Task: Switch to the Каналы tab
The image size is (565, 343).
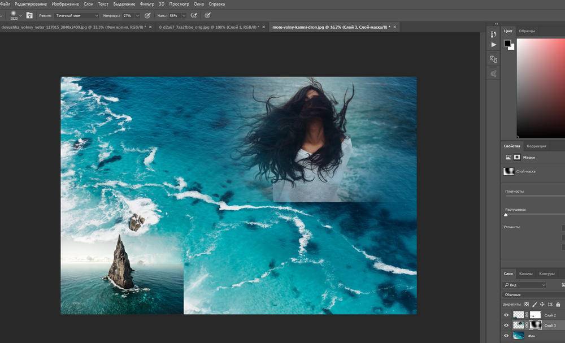Action: pos(525,273)
